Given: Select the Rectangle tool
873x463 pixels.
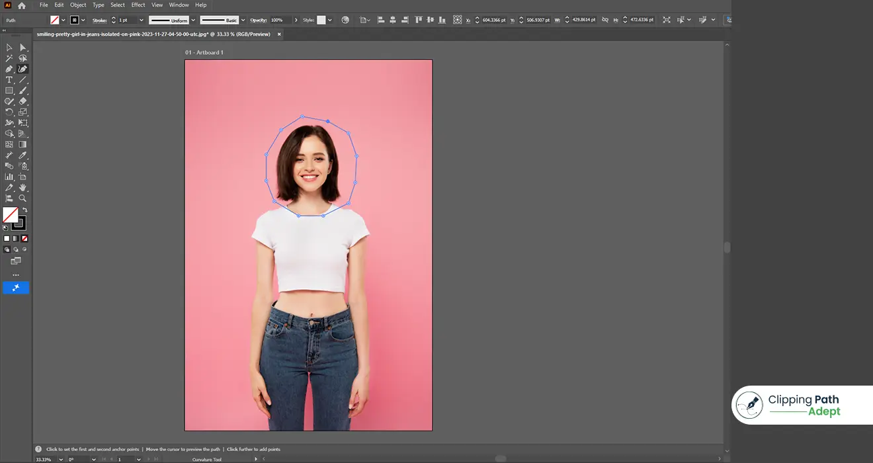Looking at the screenshot, I should 9,91.
